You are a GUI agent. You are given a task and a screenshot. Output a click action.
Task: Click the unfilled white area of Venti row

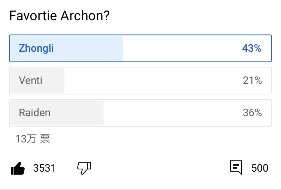pos(150,80)
